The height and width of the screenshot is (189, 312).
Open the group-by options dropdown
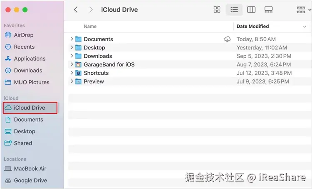tap(304, 10)
